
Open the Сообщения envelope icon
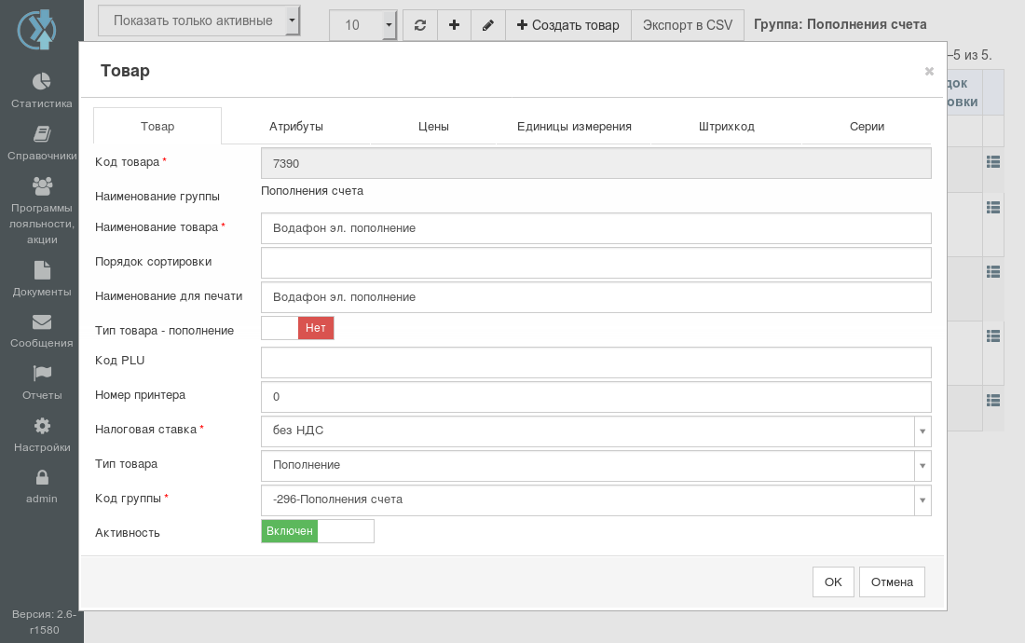(42, 321)
